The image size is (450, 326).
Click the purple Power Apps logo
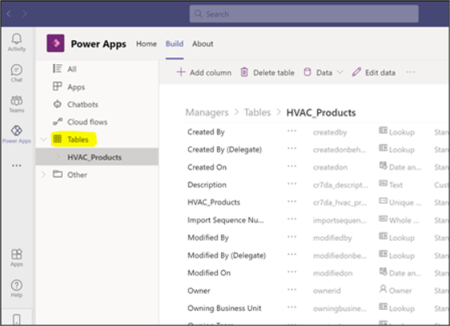55,43
